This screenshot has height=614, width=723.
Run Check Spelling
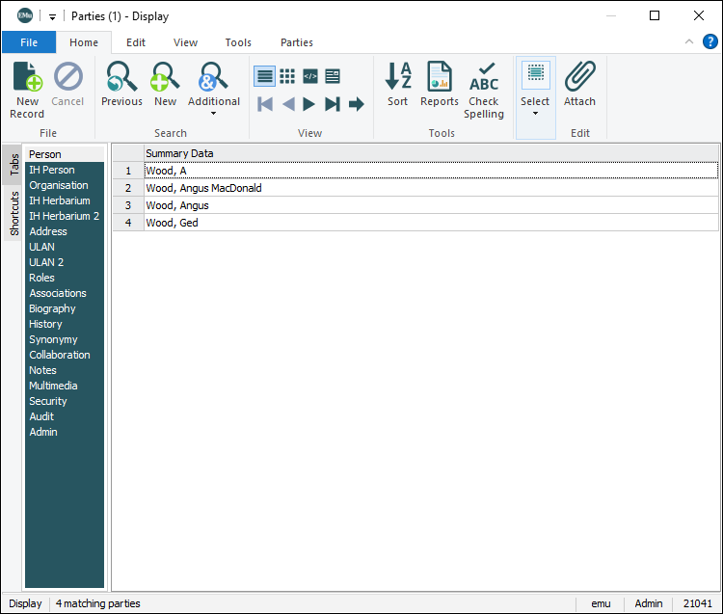[x=484, y=77]
